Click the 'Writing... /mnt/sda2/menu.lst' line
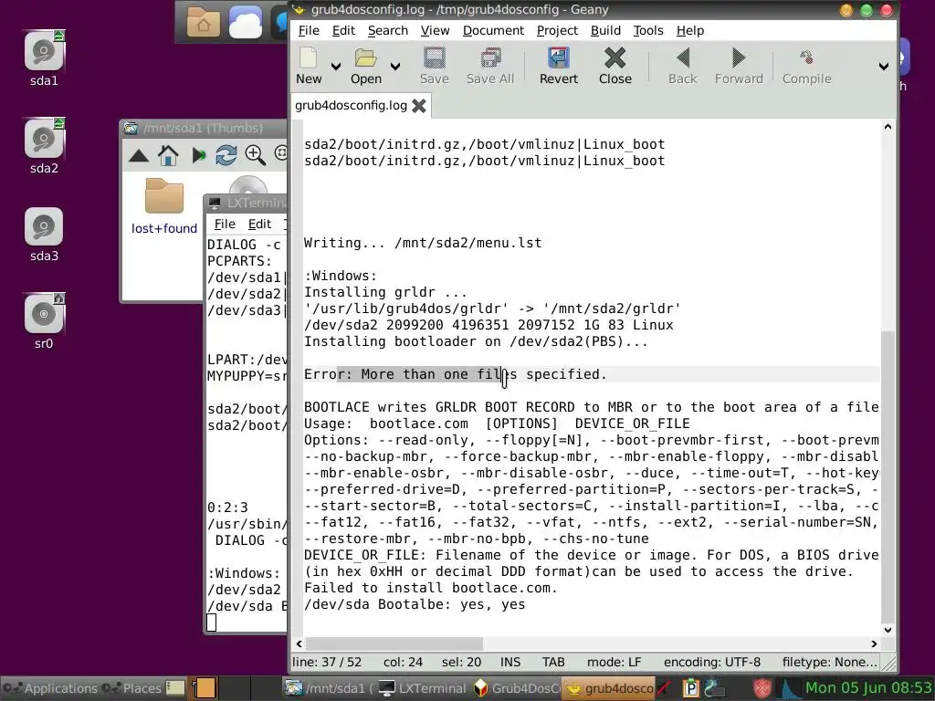 tap(423, 243)
